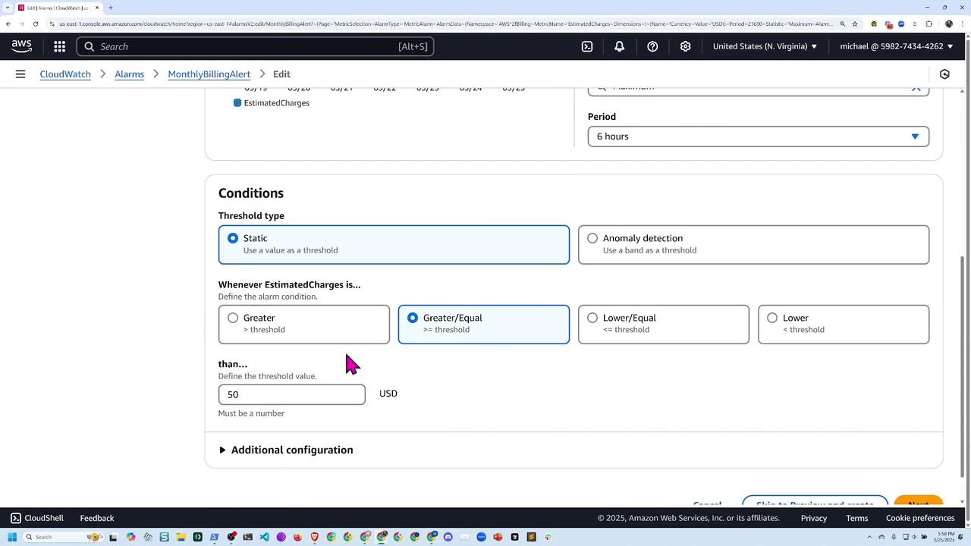The width and height of the screenshot is (971, 546).
Task: Open the United States (N. Virginia) region selector
Action: coord(765,46)
